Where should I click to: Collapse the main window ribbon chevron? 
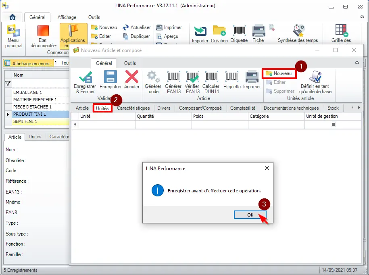[363, 17]
